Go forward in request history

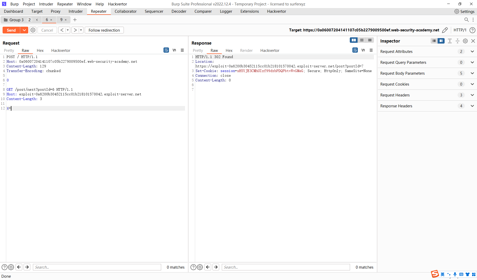[x=75, y=30]
